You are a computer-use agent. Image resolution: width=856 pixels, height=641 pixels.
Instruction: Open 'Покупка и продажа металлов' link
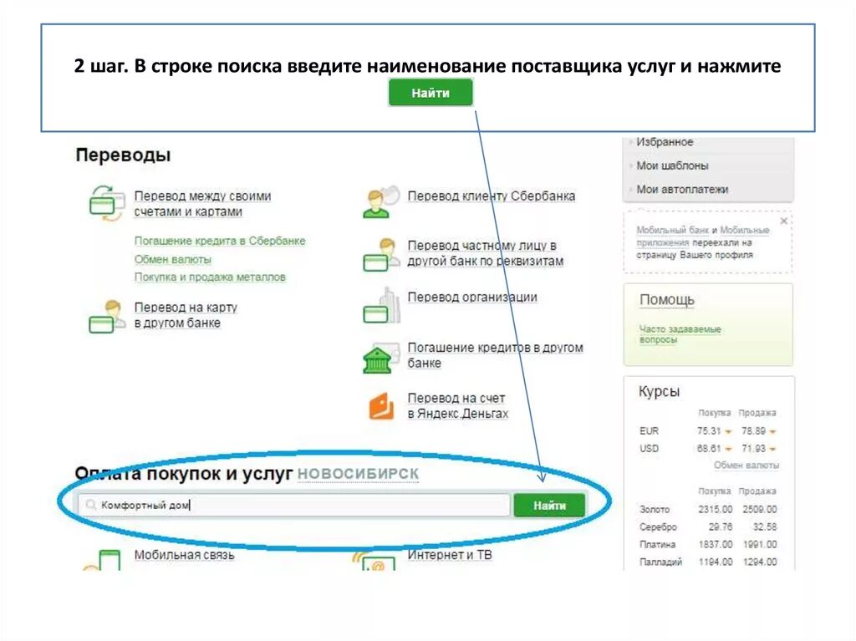210,277
